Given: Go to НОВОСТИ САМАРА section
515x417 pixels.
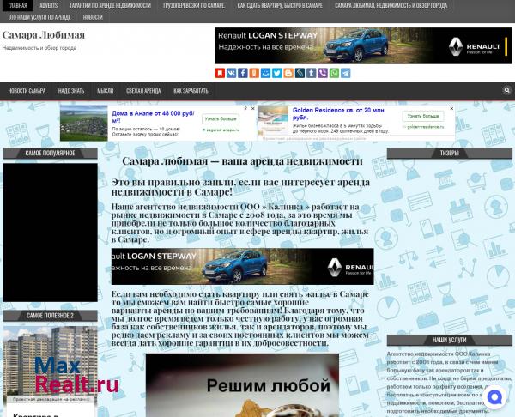Looking at the screenshot, I should pyautogui.click(x=27, y=91).
